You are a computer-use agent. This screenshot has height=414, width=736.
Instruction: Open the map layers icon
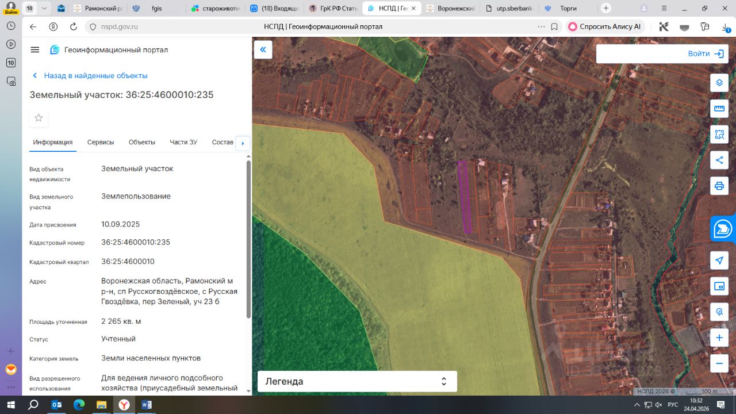point(719,83)
